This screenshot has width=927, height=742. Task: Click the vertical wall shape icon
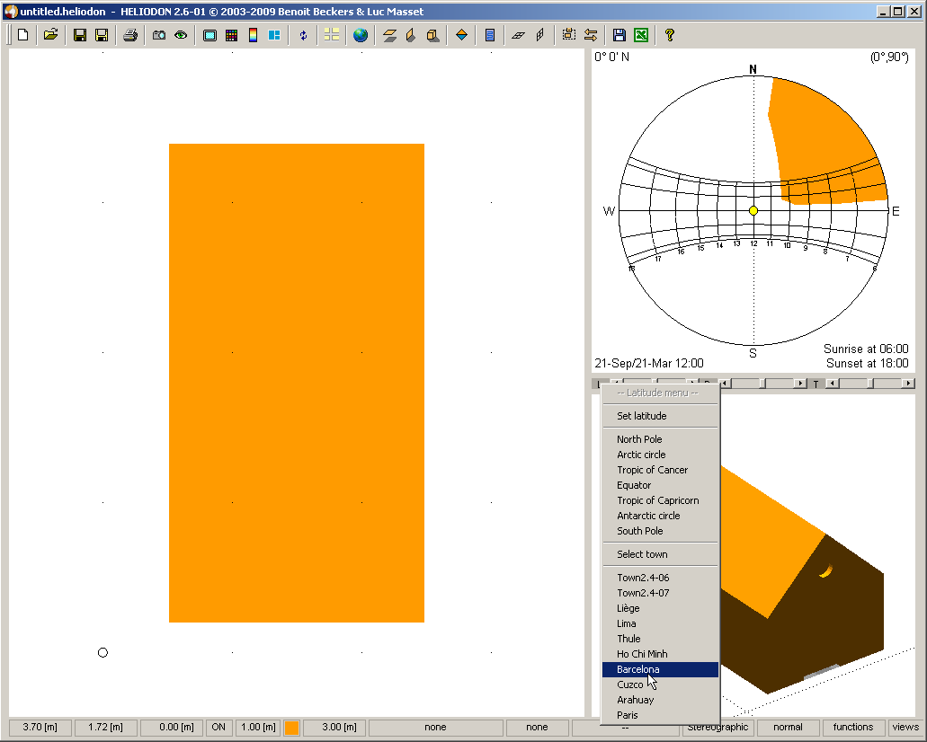(411, 35)
